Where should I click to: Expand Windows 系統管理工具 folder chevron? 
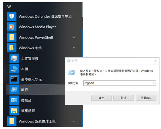coord(74,121)
